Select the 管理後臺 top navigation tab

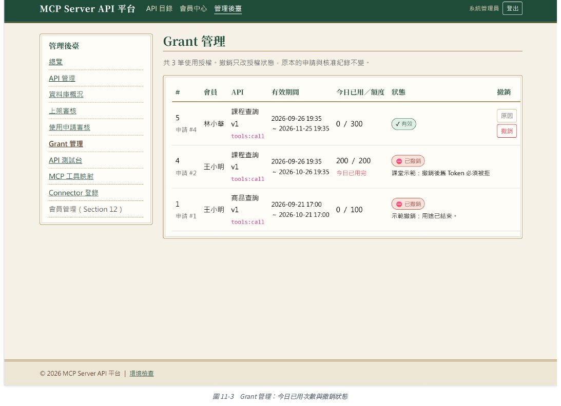pyautogui.click(x=228, y=9)
